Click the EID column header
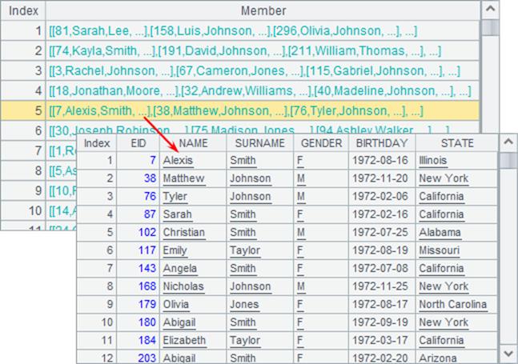Viewport: 518px width, 364px height. [x=138, y=143]
